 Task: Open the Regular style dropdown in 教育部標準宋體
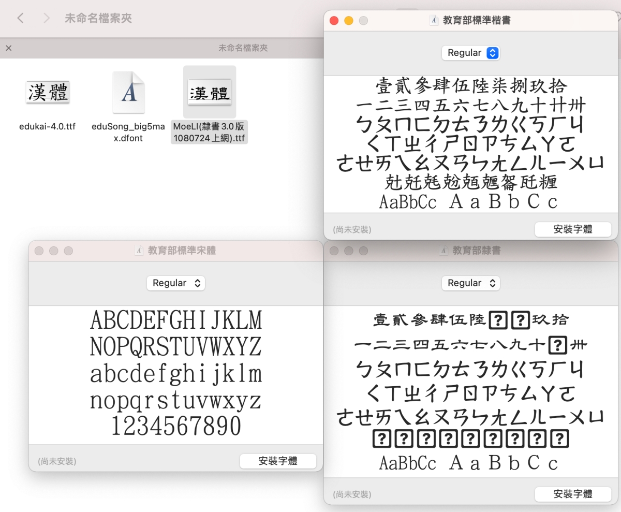(175, 283)
